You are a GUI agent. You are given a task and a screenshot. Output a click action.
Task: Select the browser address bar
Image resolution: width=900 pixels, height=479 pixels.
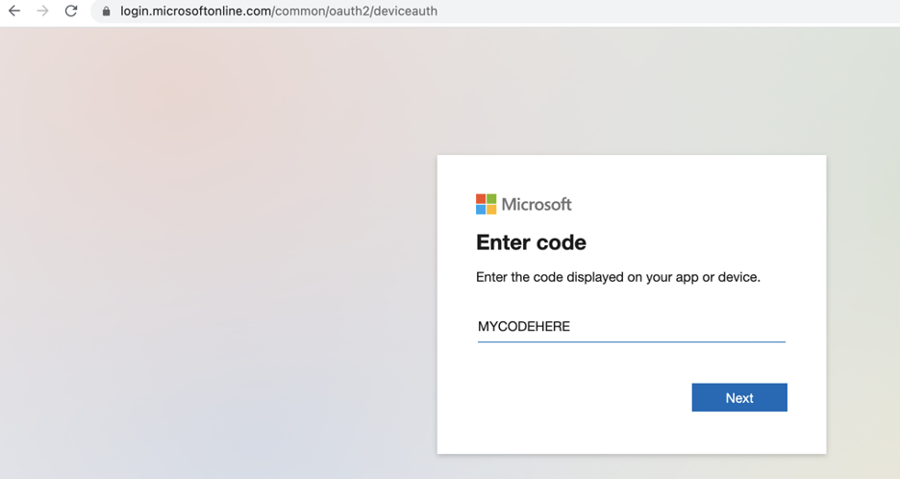coord(577,12)
